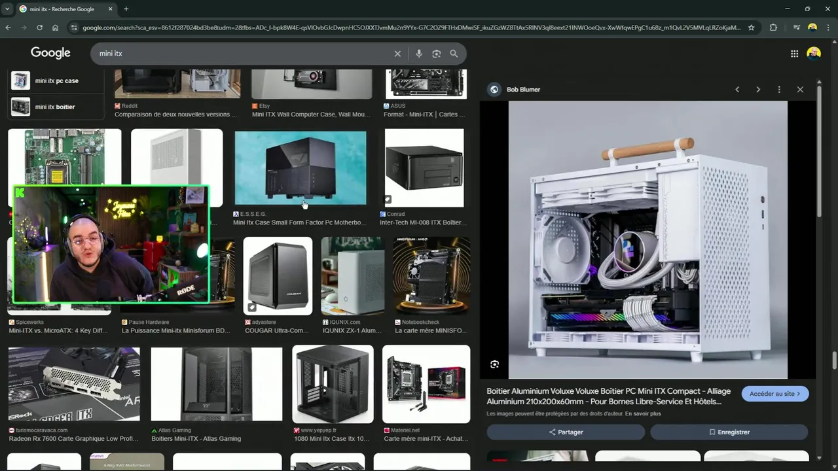Open La Puissance Mini-itx Minisforum link
Screen dimensions: 838x471
(x=175, y=331)
